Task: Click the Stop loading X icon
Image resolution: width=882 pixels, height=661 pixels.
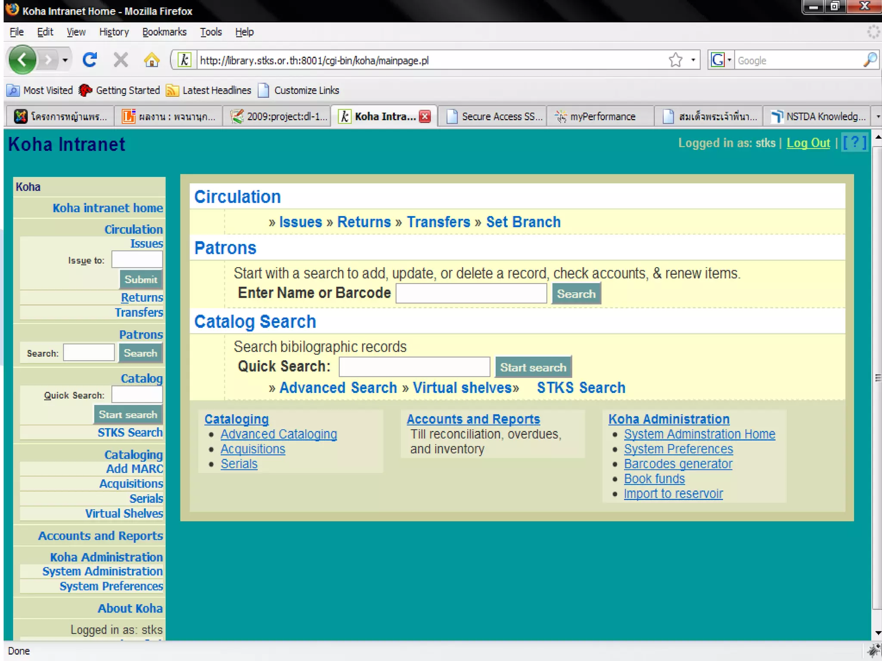Action: click(121, 60)
